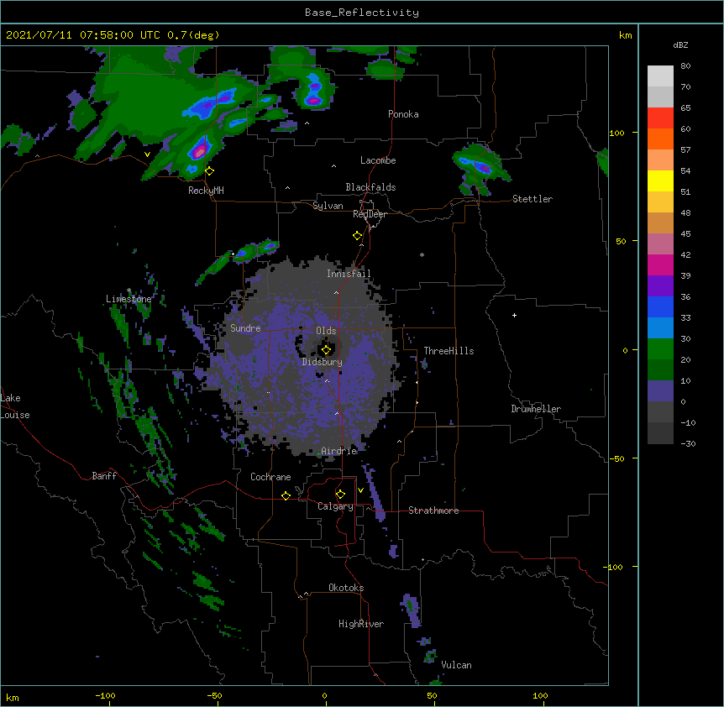Select the yellow radar site diamond near Olds
Image resolution: width=724 pixels, height=707 pixels.
326,350
